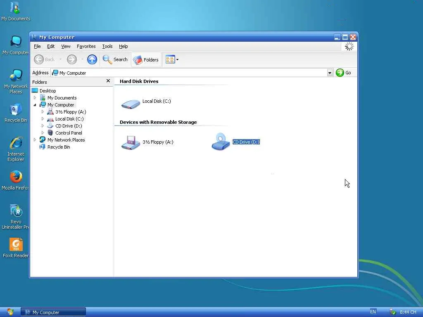Expand CD Drive (D:) tree node

43,125
